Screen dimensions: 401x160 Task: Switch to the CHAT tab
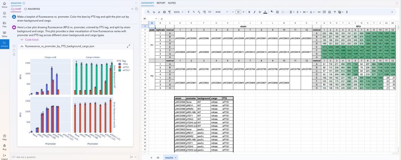pos(16,9)
